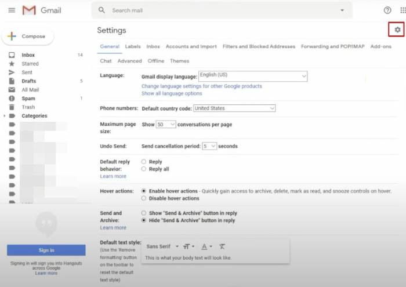Click the Trash bin icon
The height and width of the screenshot is (287, 406).
click(12, 107)
